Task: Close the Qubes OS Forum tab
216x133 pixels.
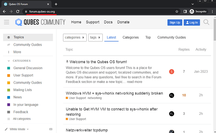Action: 48,4
